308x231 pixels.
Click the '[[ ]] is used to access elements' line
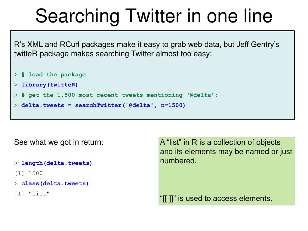(216, 199)
